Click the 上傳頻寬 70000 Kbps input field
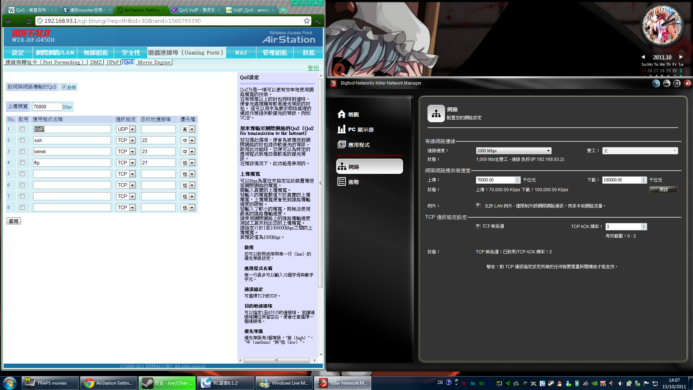Image resolution: width=693 pixels, height=390 pixels. click(x=47, y=107)
